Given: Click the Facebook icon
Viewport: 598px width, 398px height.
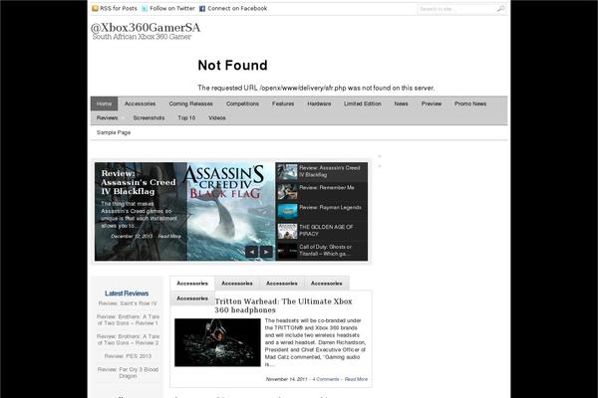Looking at the screenshot, I should (202, 8).
